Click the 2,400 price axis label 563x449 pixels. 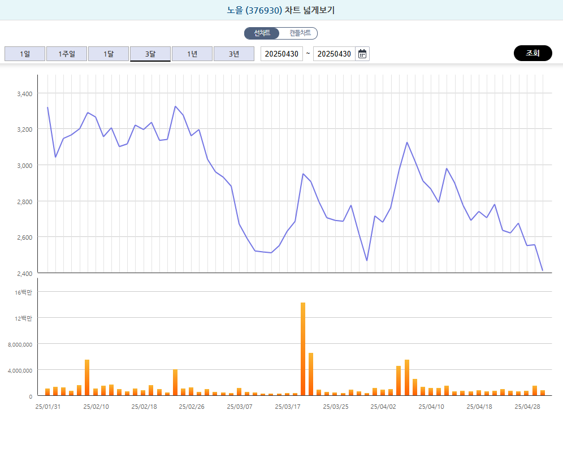25,274
